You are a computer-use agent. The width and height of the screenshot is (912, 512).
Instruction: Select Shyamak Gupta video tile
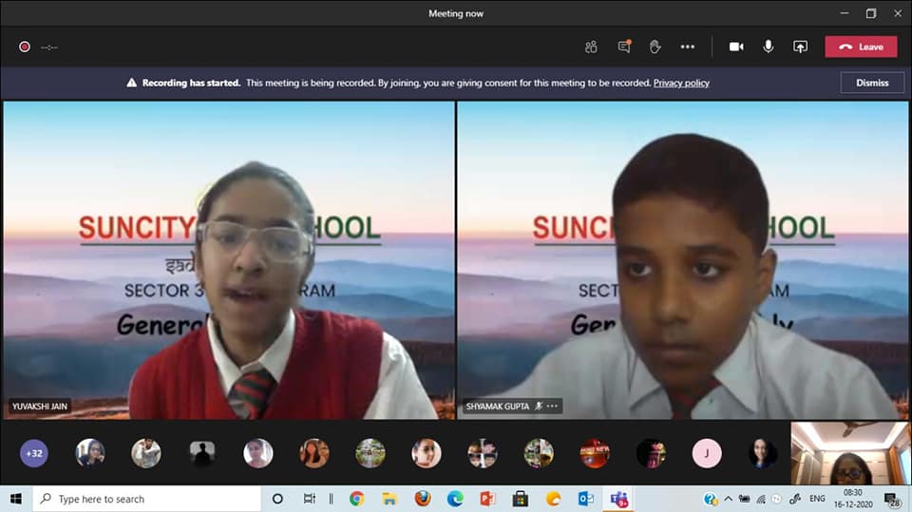[x=682, y=260]
